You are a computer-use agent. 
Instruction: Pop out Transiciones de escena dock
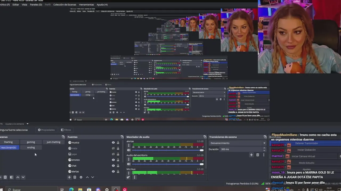click(265, 137)
